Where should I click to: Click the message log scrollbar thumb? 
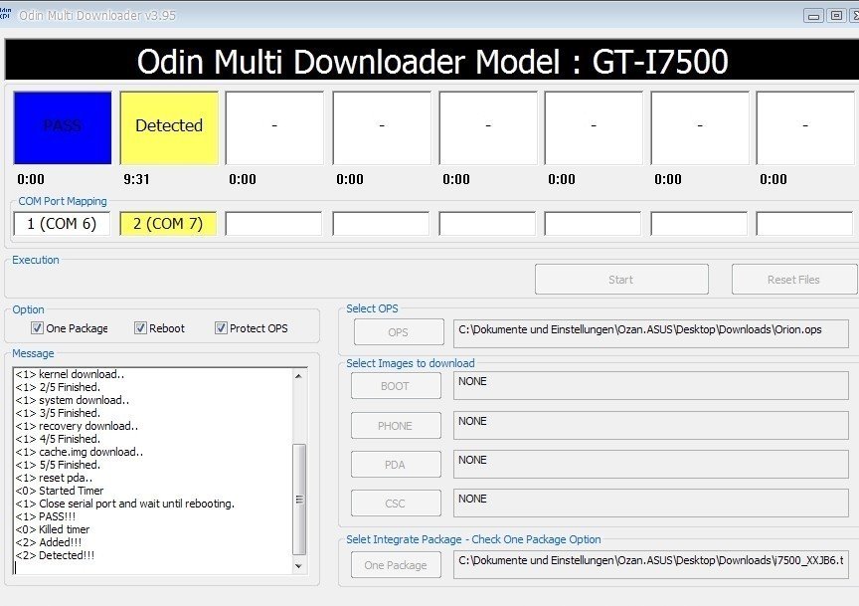coord(299,500)
